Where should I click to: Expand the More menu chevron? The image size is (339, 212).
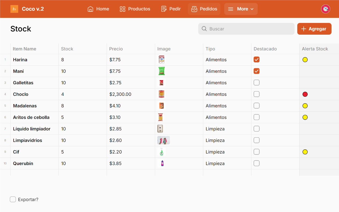point(252,9)
